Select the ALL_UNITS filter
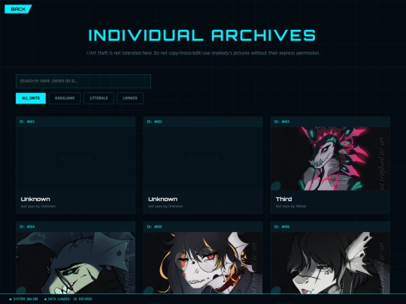406x304 pixels. click(31, 98)
